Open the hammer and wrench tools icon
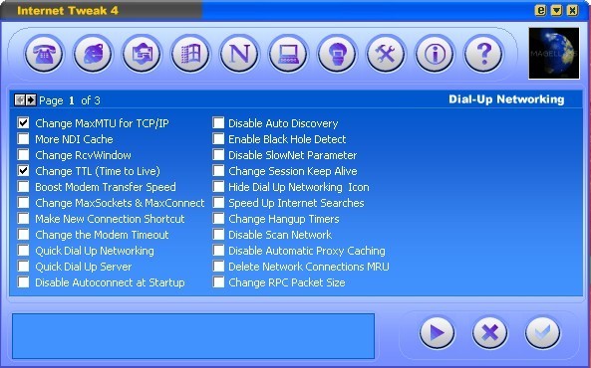Image resolution: width=591 pixels, height=368 pixels. [386, 54]
